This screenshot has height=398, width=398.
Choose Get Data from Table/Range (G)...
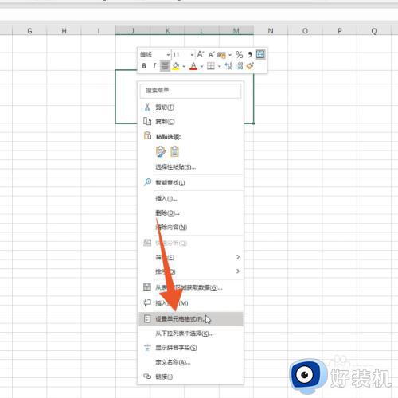coord(190,287)
